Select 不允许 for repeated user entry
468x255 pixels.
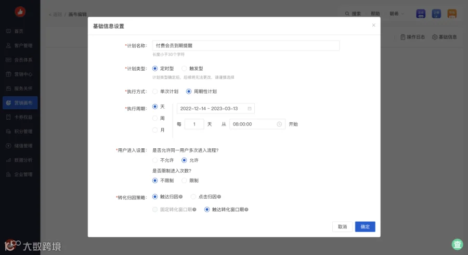tap(155, 160)
